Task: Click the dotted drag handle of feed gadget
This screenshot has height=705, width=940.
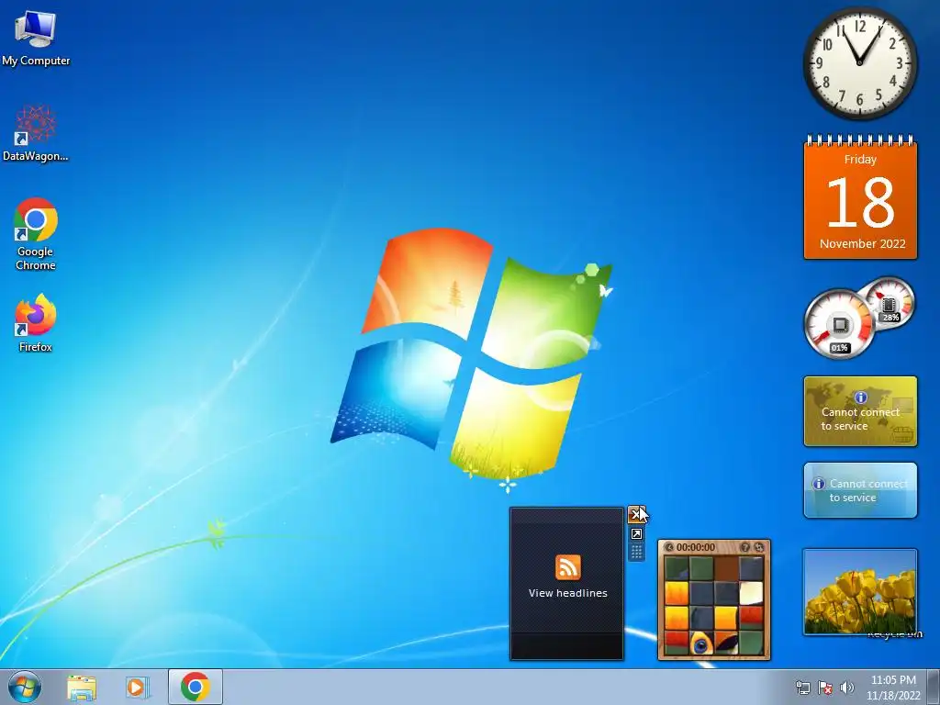Action: [636, 552]
